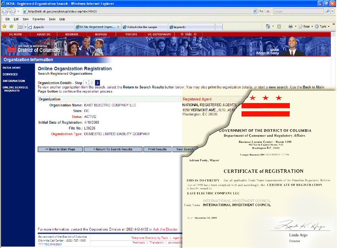The height and width of the screenshot is (248, 337).
Task: Go to DC HOME in the red navigation bar
Action: tap(15, 34)
